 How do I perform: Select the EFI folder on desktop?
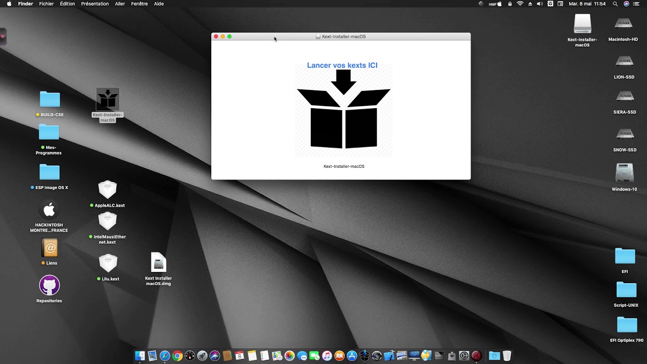625,256
